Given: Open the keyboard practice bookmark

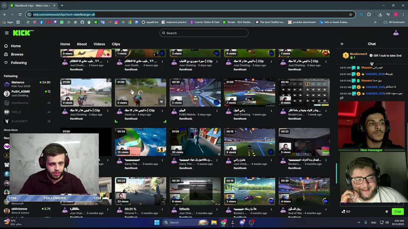Looking at the screenshot, I should point(174,22).
